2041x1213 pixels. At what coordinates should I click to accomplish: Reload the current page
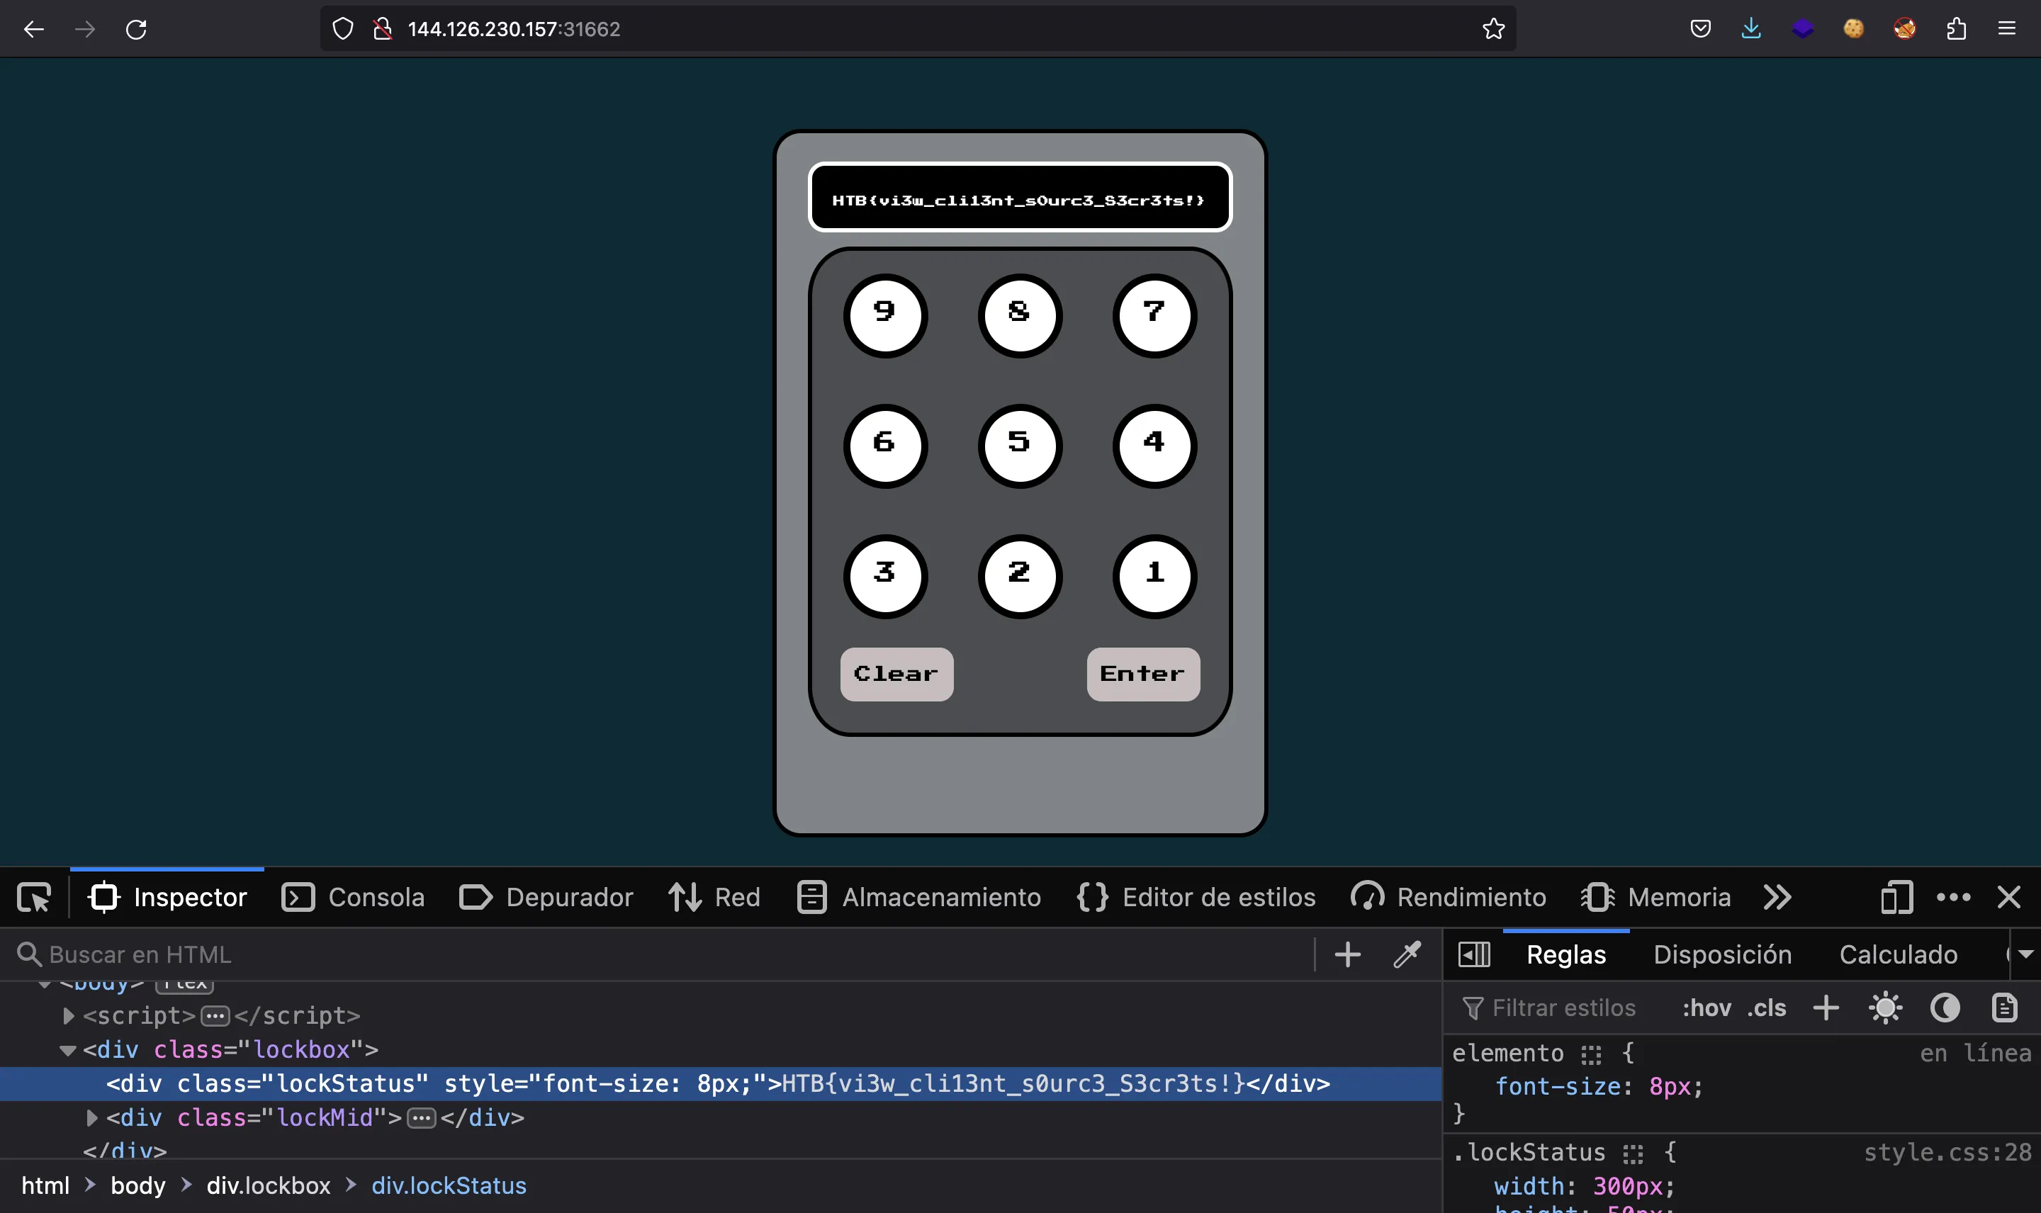(137, 30)
